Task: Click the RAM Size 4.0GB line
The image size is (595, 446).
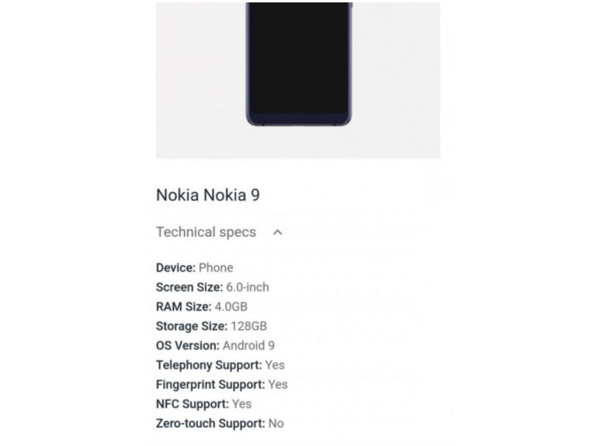Action: click(202, 307)
